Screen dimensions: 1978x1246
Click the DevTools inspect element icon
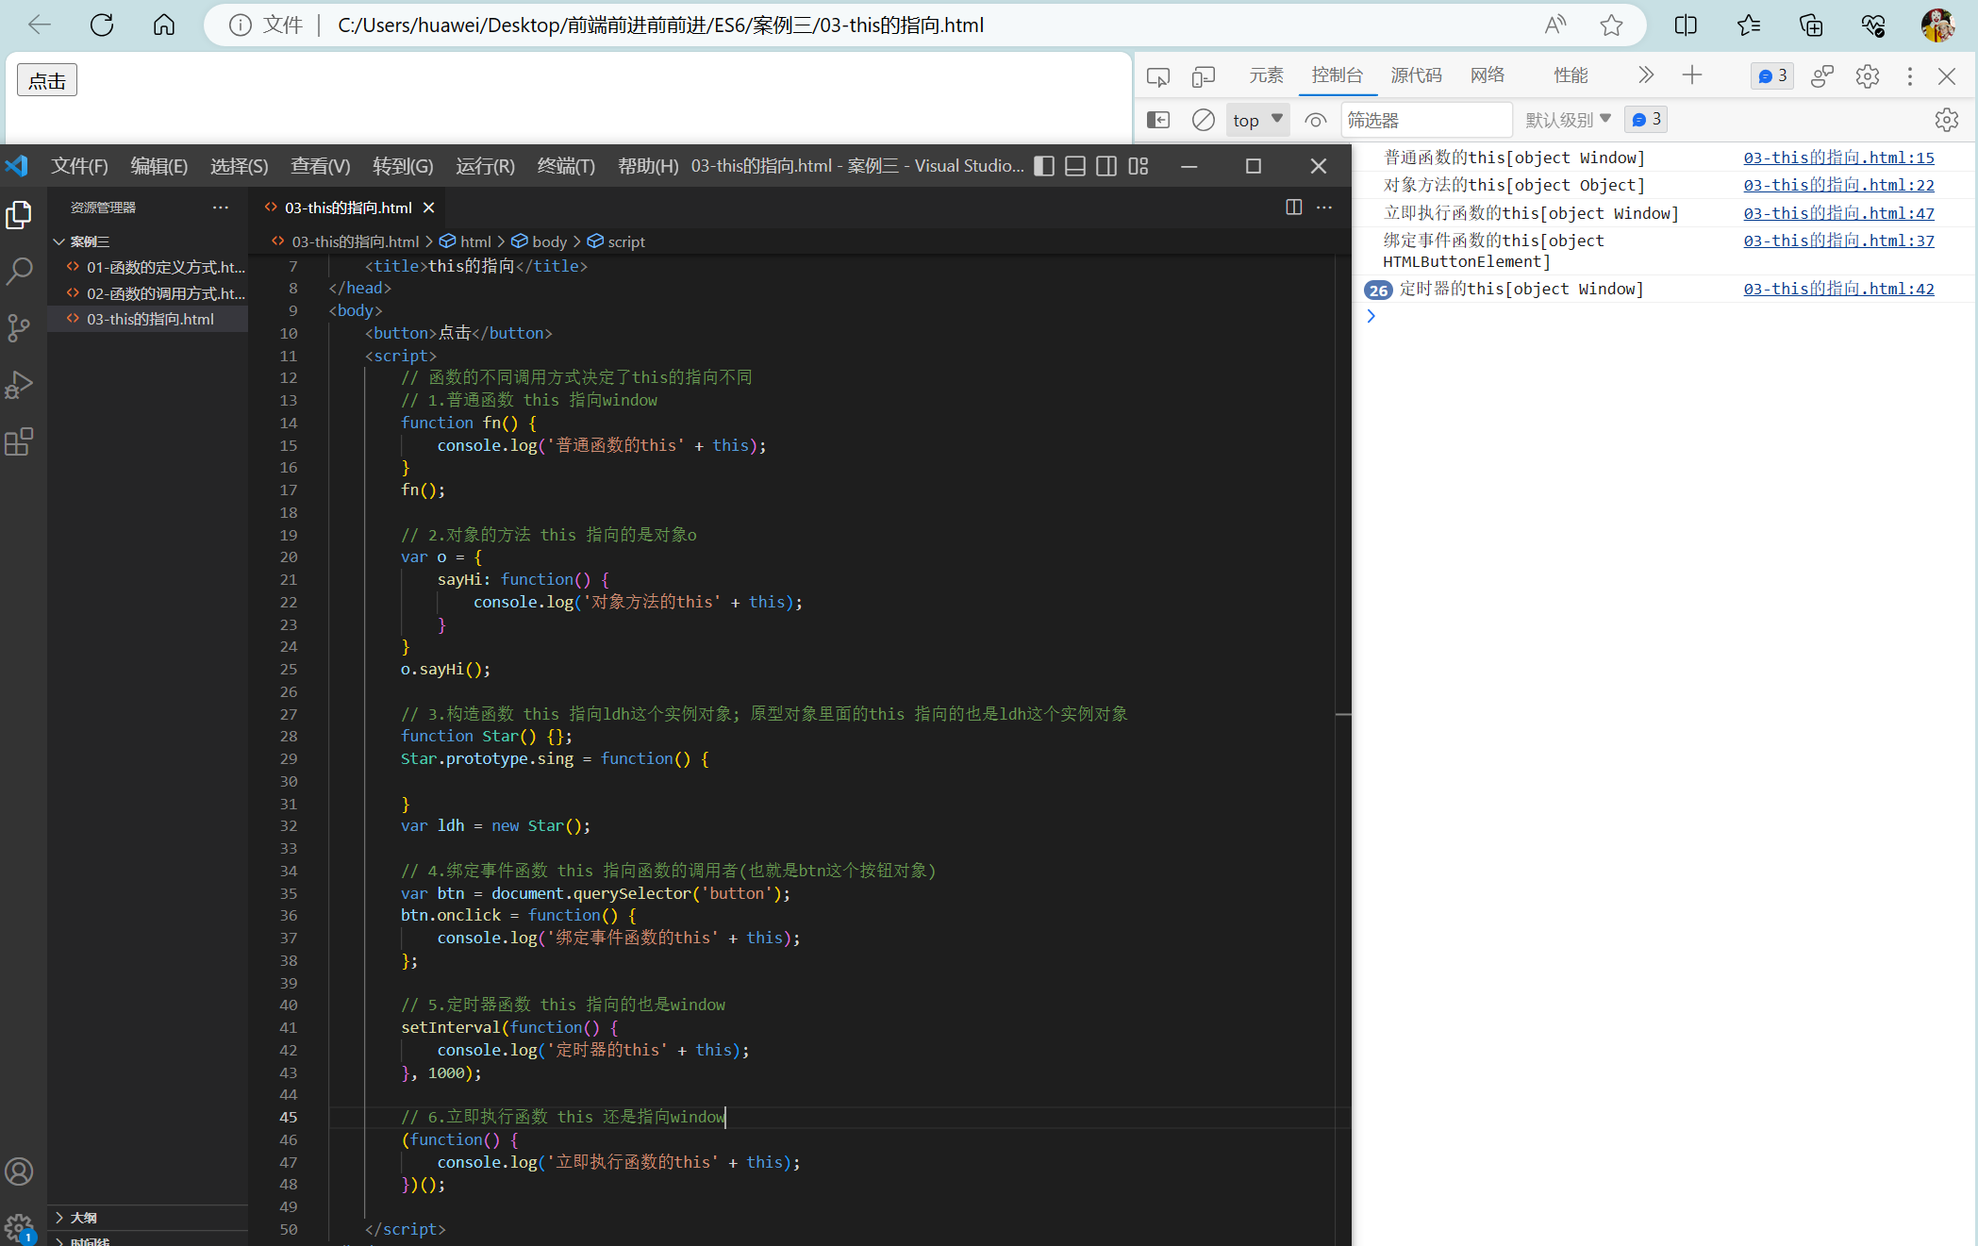[1158, 76]
